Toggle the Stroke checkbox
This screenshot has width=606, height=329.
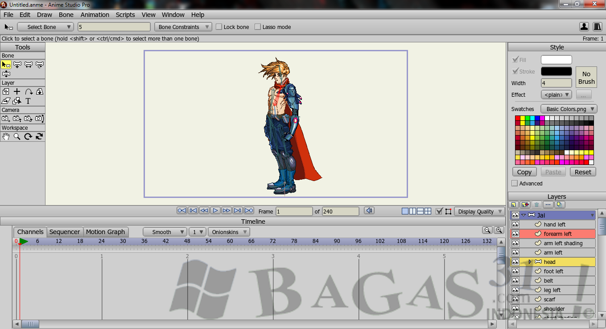click(515, 71)
